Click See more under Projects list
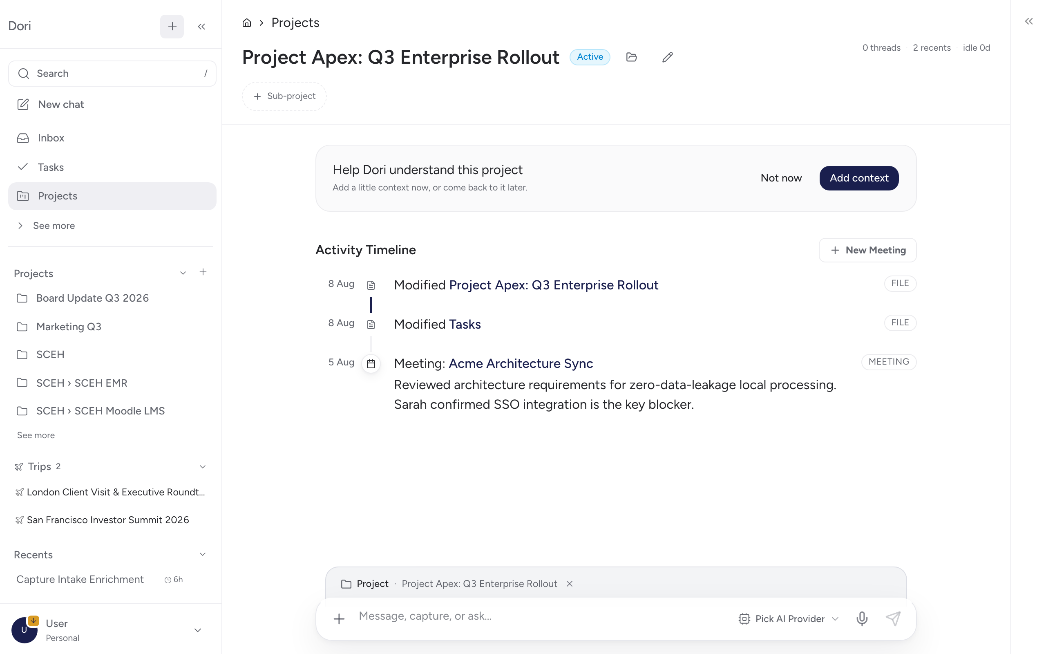1046x654 pixels. click(36, 435)
